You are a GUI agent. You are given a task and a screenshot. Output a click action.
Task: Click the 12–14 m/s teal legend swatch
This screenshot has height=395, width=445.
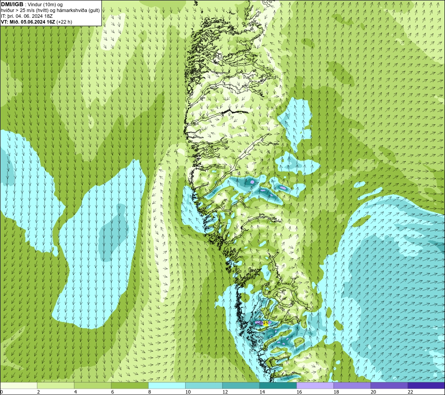click(x=241, y=385)
